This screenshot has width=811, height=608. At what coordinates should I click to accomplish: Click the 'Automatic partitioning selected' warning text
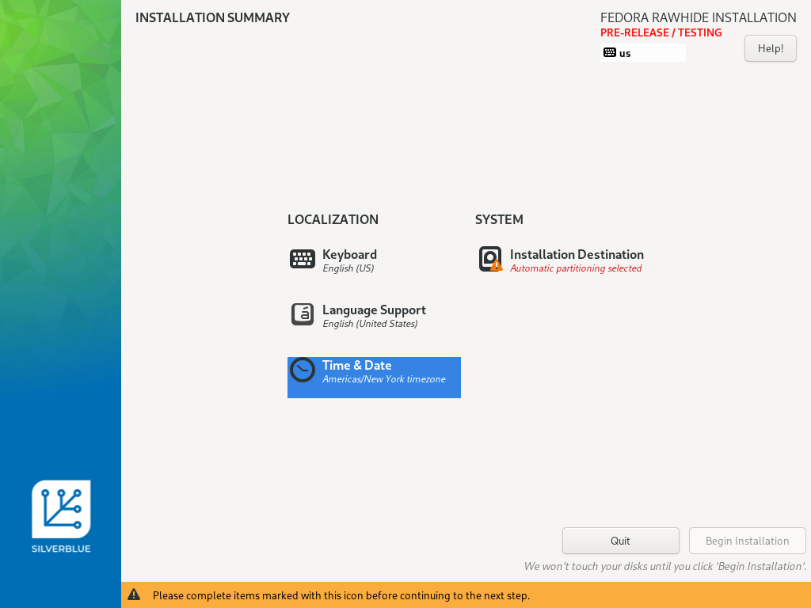[576, 268]
